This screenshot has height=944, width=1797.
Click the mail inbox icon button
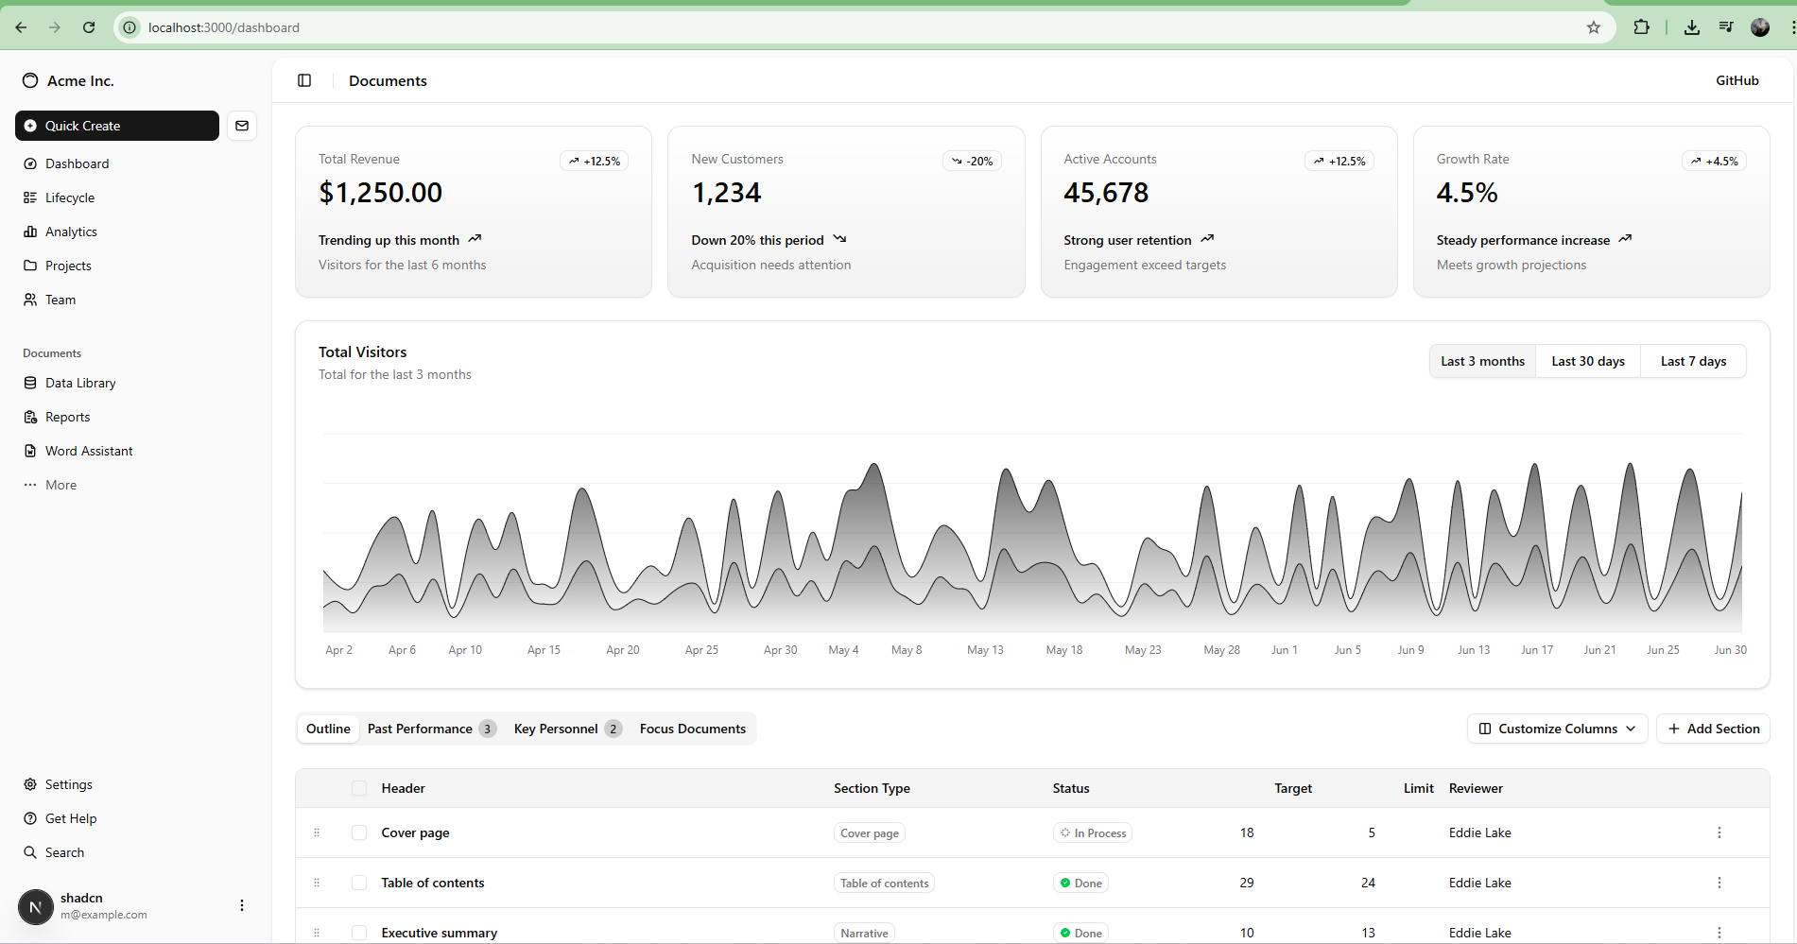(242, 126)
